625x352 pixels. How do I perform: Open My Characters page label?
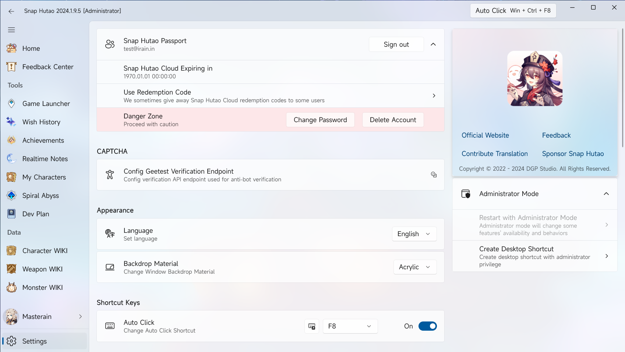click(44, 177)
